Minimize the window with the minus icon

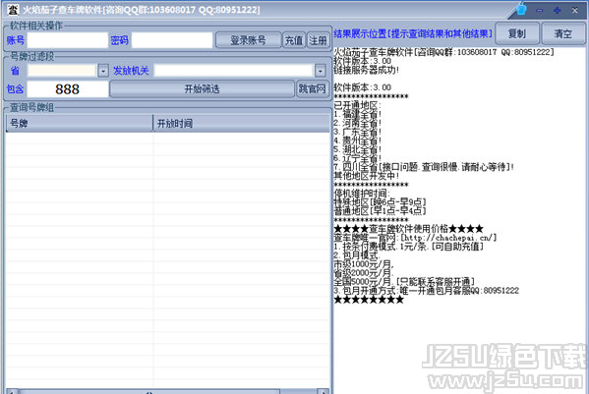[540, 11]
